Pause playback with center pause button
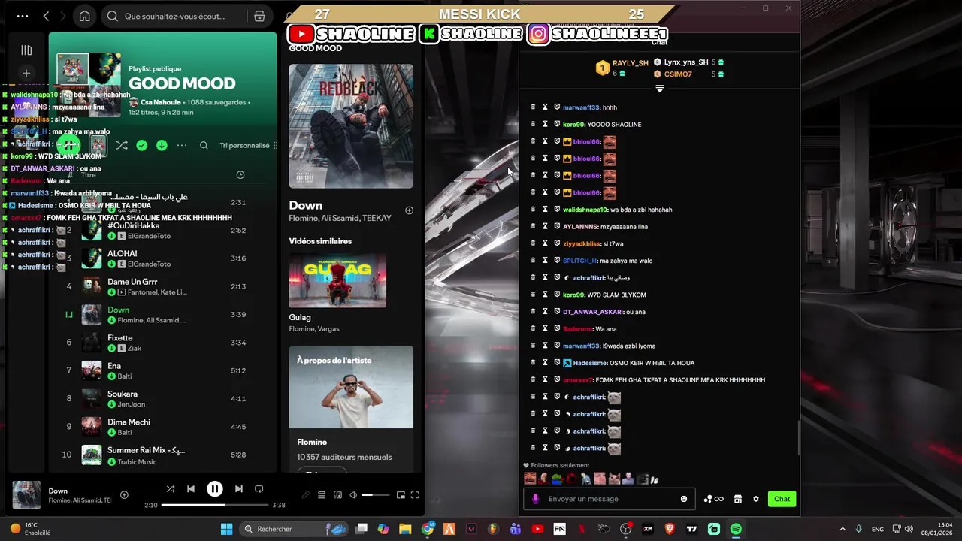This screenshot has width=962, height=541. pos(214,489)
